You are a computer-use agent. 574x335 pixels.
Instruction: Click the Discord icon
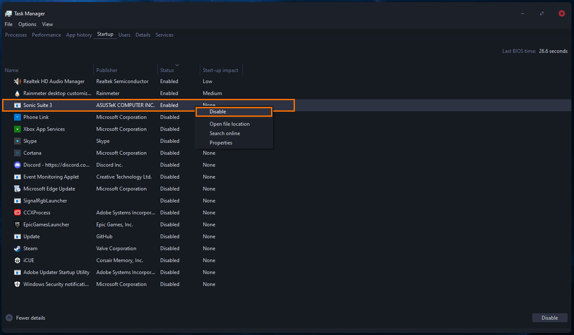pos(17,165)
